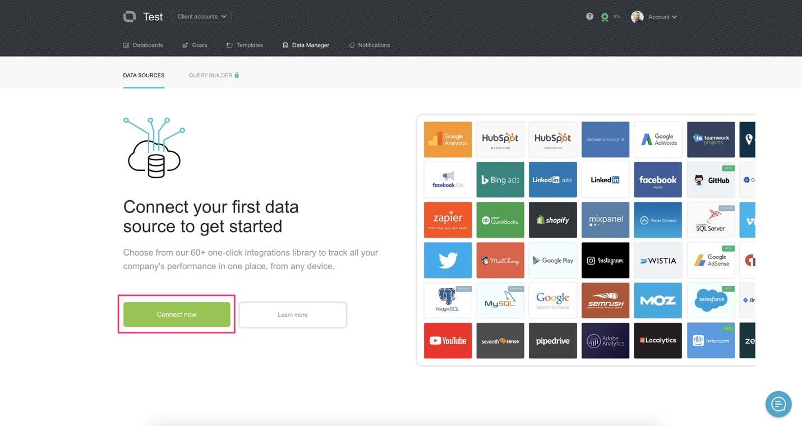This screenshot has width=802, height=426.
Task: Select Data Manager in the navigation
Action: [306, 45]
